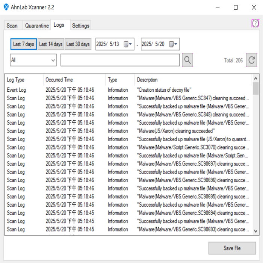Select the SC98696 cleaning row

tap(128, 180)
